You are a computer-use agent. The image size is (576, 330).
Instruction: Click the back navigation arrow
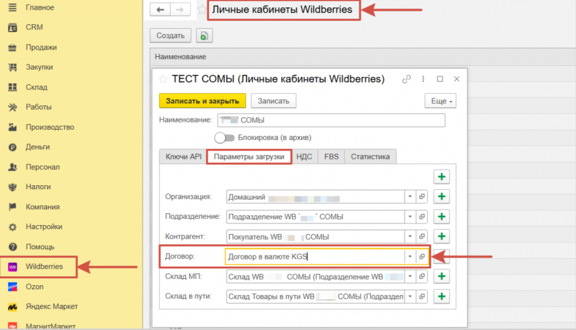click(161, 10)
